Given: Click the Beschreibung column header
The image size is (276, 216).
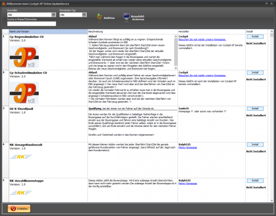Looking at the screenshot, I should click(x=132, y=32).
